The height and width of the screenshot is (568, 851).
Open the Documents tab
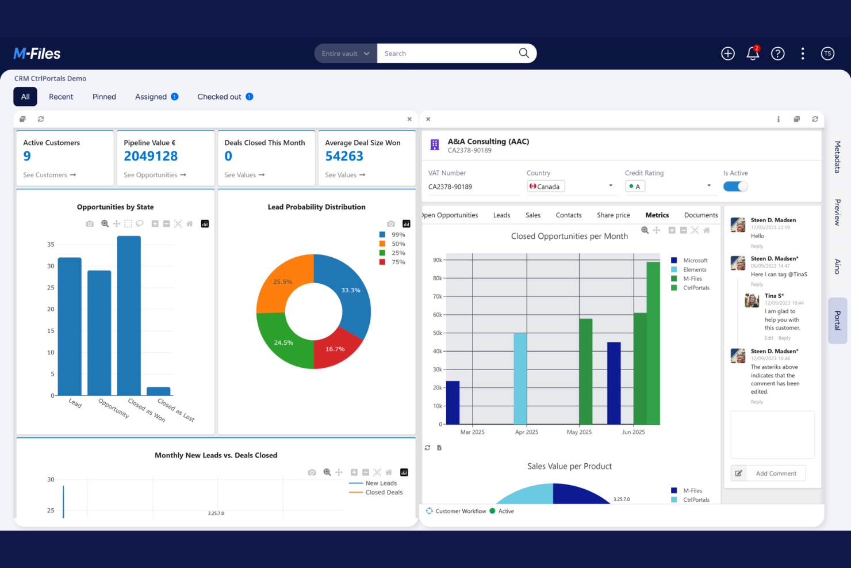[x=701, y=215]
